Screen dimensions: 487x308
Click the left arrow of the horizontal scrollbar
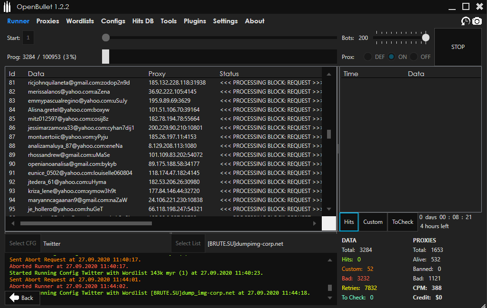pyautogui.click(x=13, y=223)
